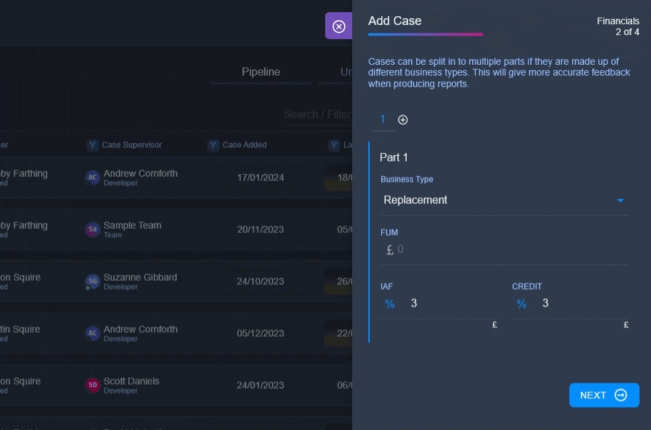Click Scott Daniels supervisor name
This screenshot has width=651, height=430.
pyautogui.click(x=131, y=381)
